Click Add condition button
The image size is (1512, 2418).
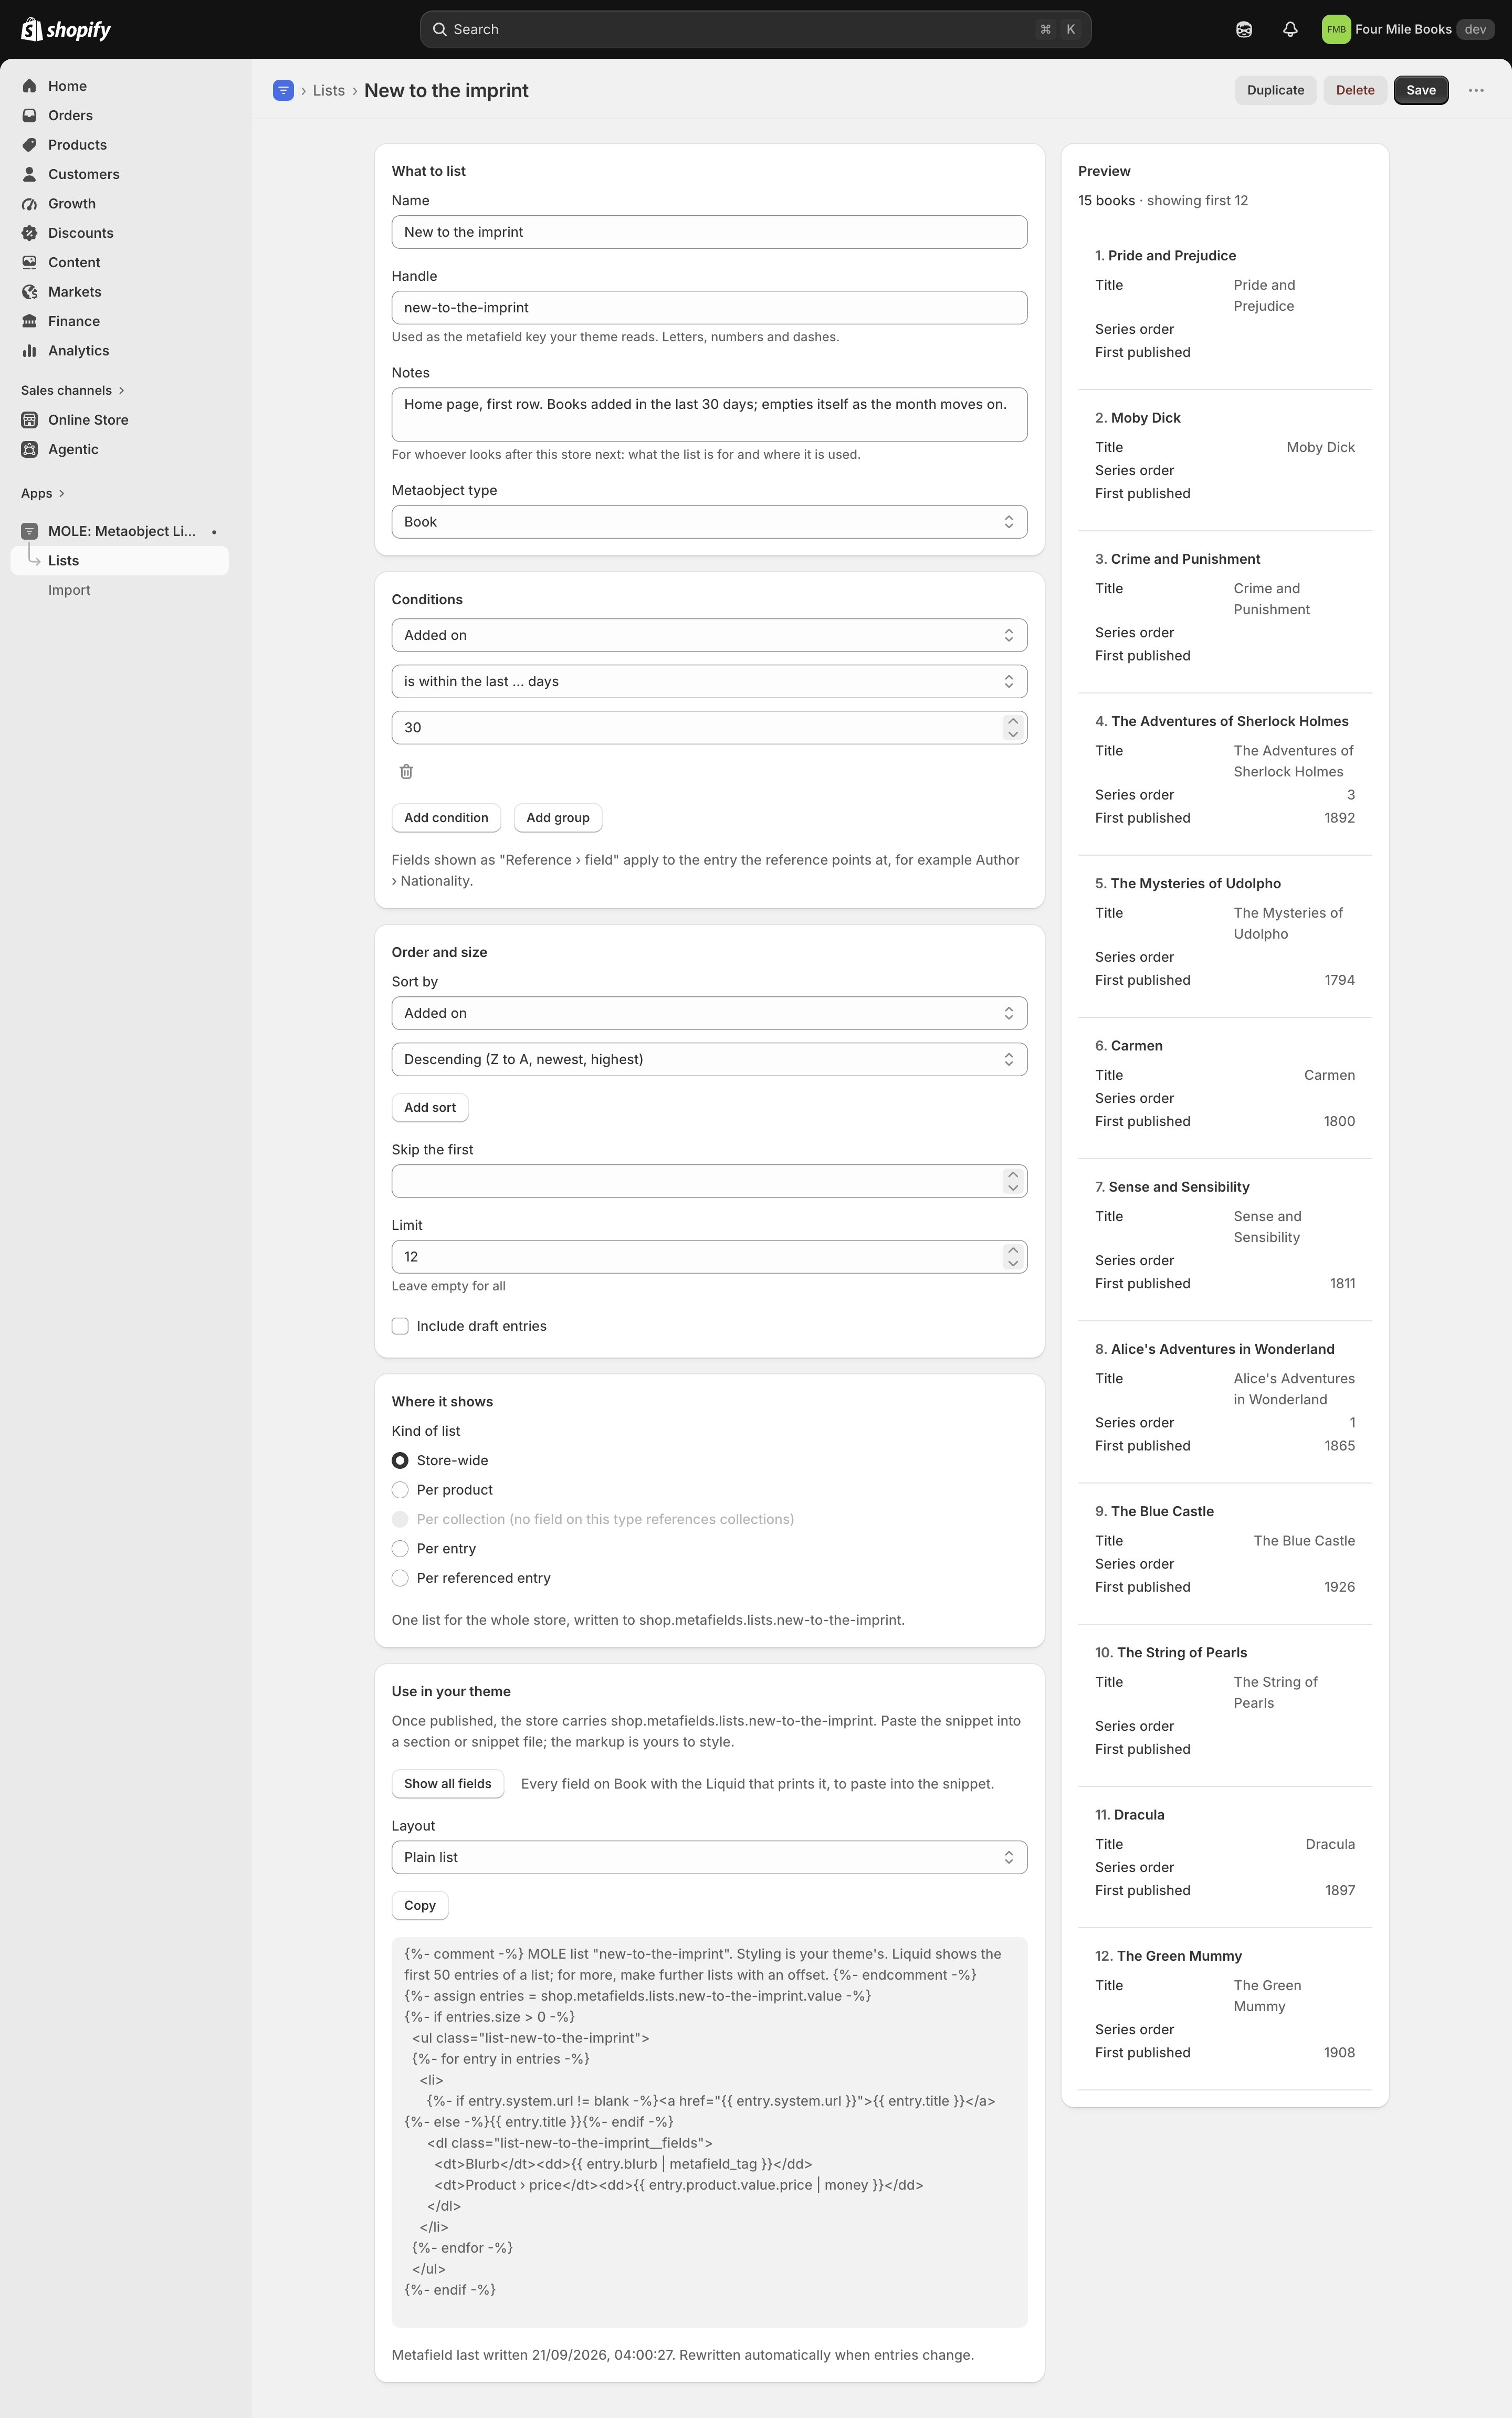coord(446,818)
